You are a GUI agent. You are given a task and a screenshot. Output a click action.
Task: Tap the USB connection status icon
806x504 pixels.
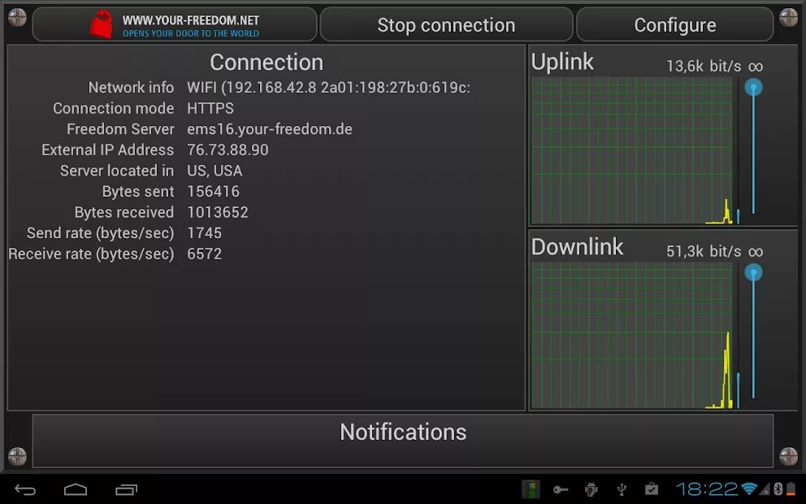pos(622,489)
